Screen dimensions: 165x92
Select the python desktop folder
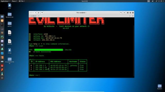(10, 24)
